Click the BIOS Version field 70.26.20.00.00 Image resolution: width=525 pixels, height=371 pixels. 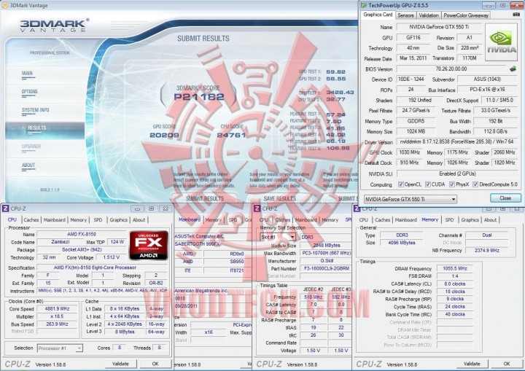click(x=451, y=69)
